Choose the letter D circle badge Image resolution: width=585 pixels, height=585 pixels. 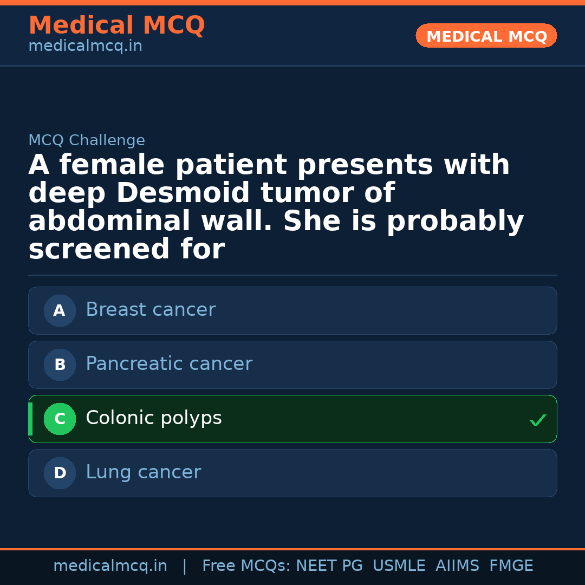[60, 473]
